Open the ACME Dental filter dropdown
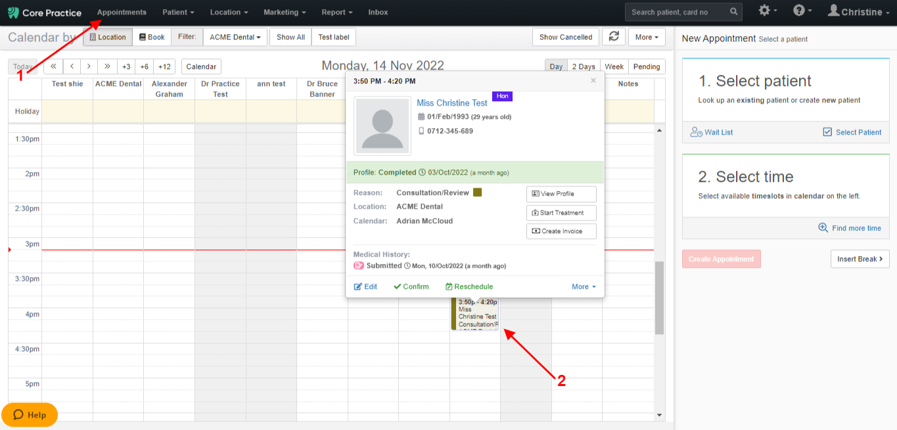Image resolution: width=897 pixels, height=430 pixels. point(235,37)
